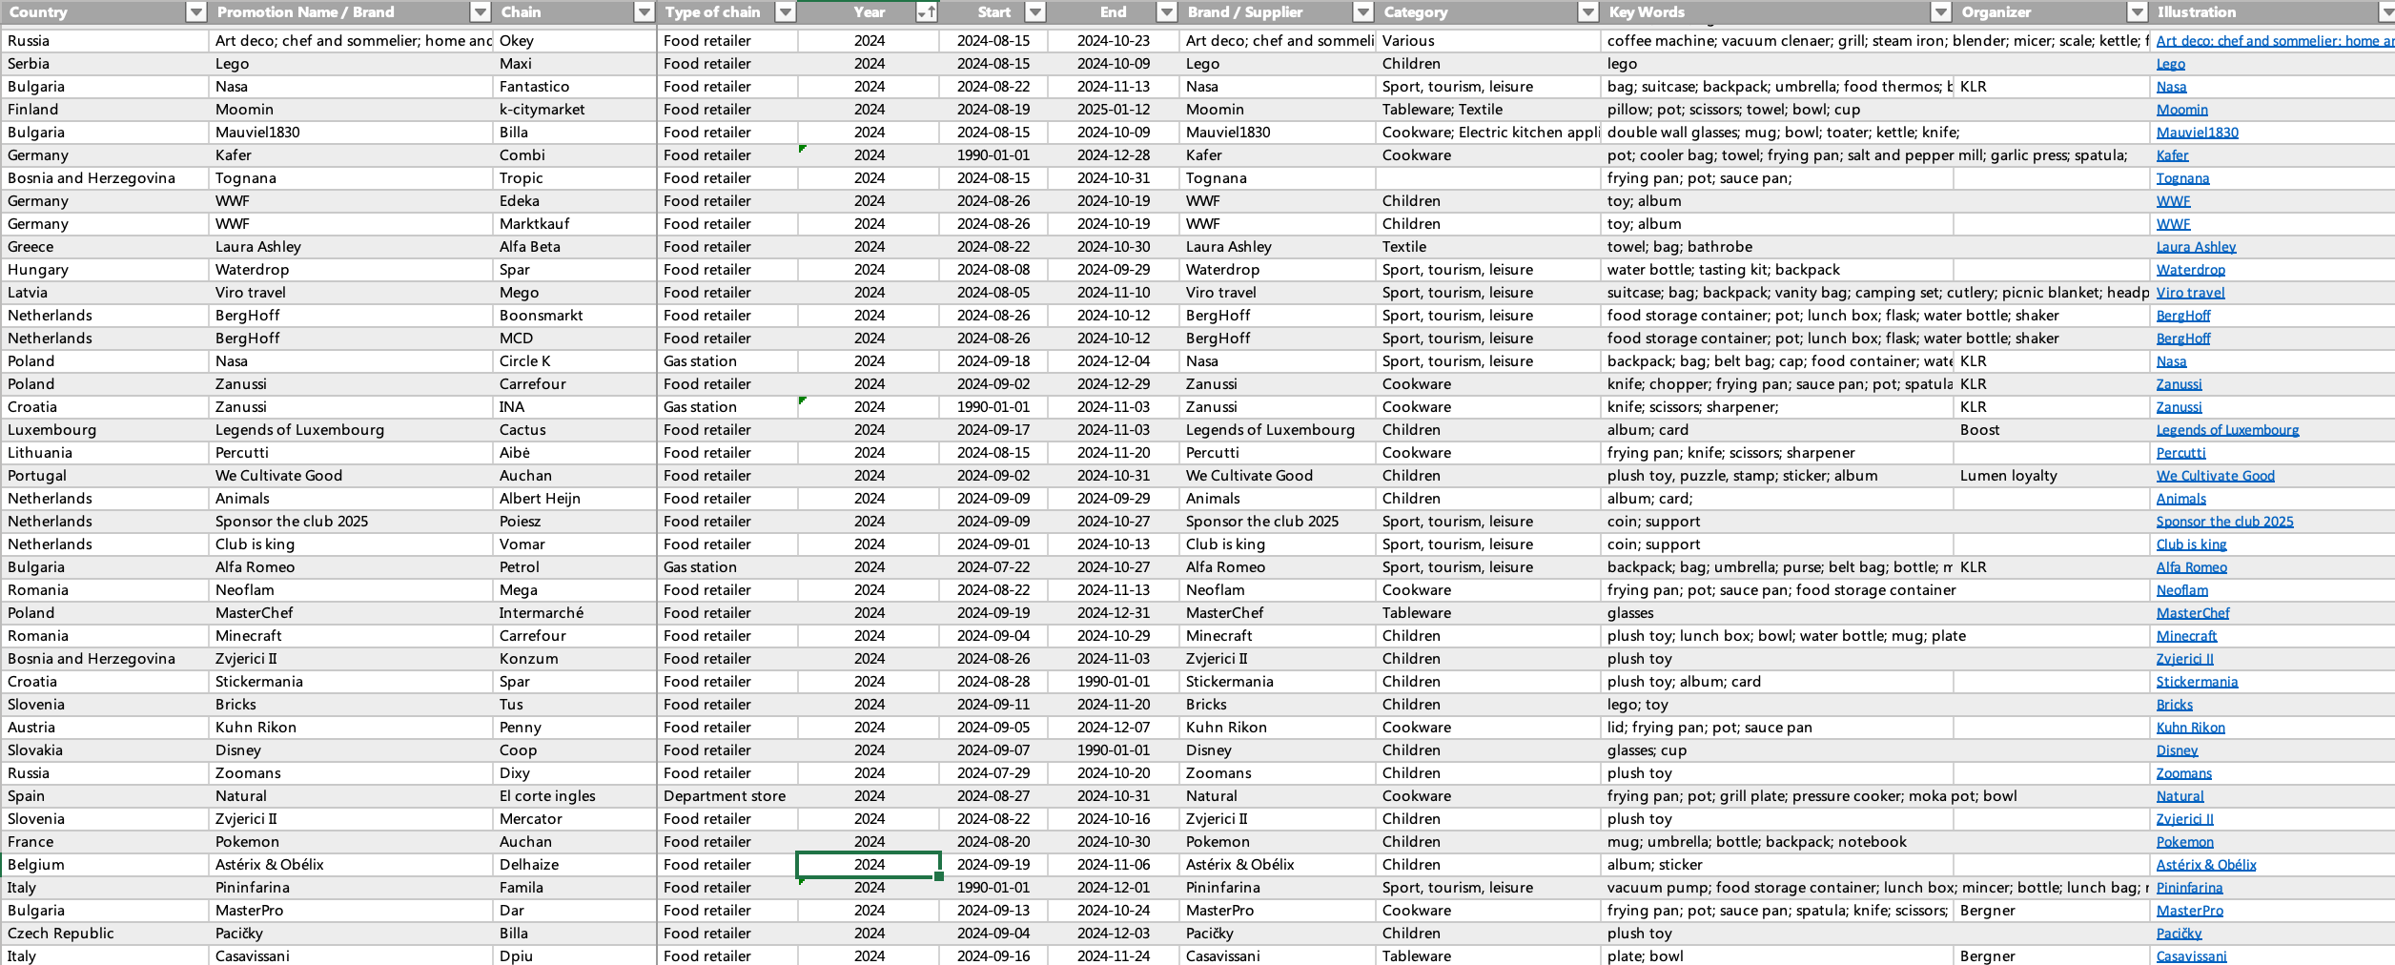The image size is (2395, 965).
Task: Open the Promotion Name / Brand filter
Action: pos(481,12)
